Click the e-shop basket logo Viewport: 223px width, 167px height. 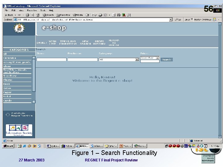click(x=19, y=28)
